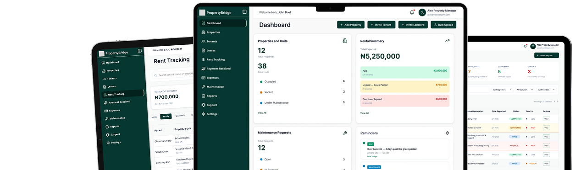Viewport: 575px width, 170px height.
Task: Click the tenant search field on left tablet
Action: (173, 74)
